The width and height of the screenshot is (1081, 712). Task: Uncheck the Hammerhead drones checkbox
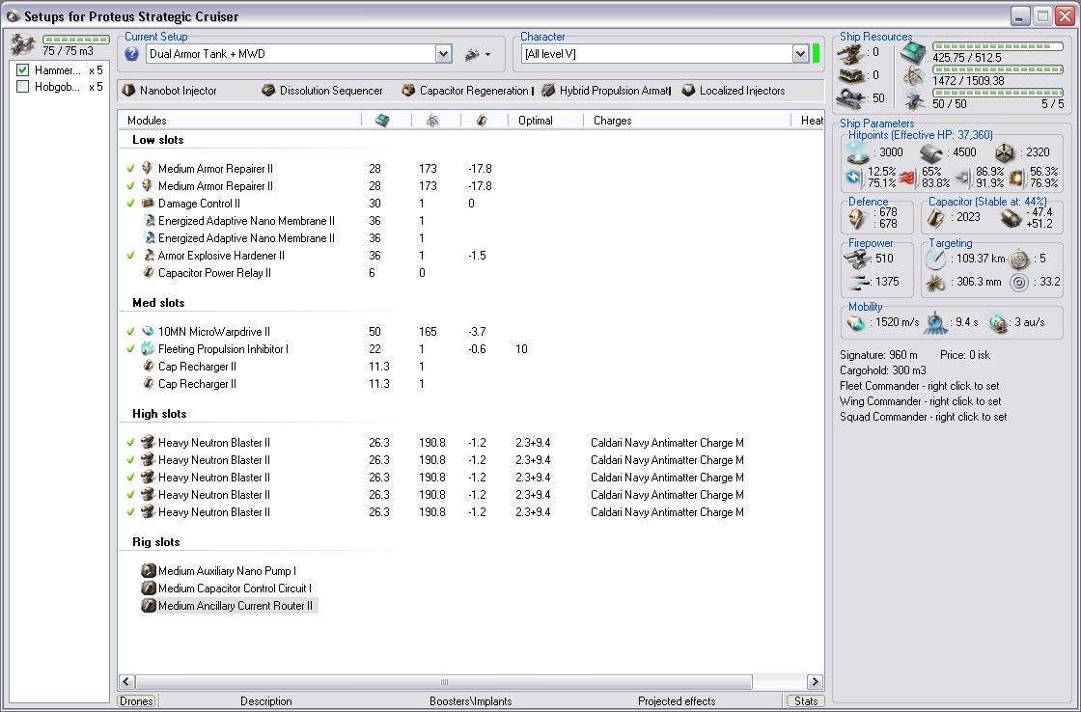[23, 70]
